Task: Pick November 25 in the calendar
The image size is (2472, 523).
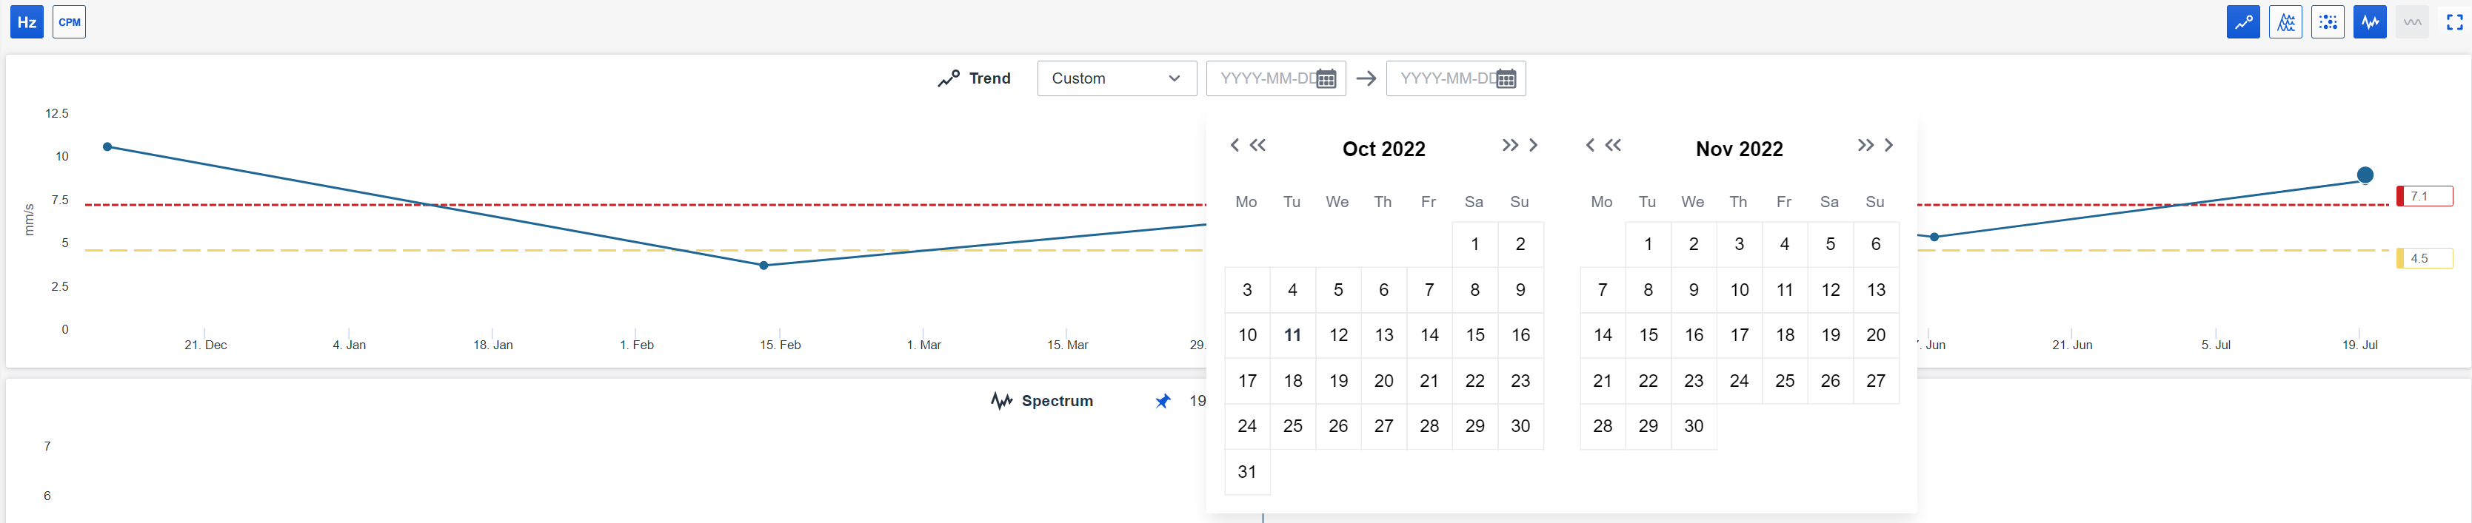Action: tap(1785, 381)
